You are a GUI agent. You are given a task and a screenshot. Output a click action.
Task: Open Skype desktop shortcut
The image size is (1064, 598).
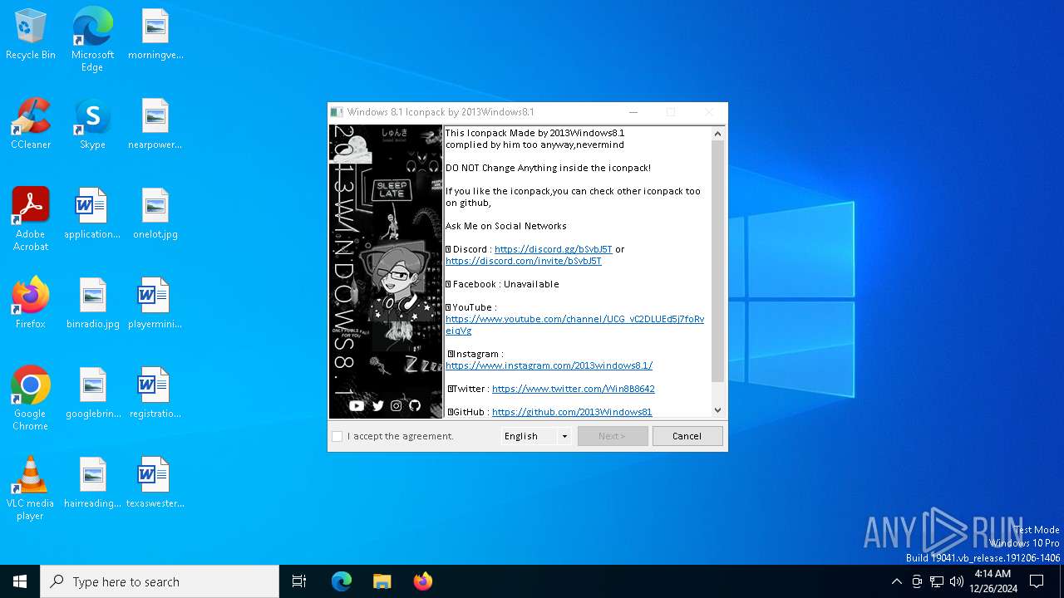(x=92, y=125)
